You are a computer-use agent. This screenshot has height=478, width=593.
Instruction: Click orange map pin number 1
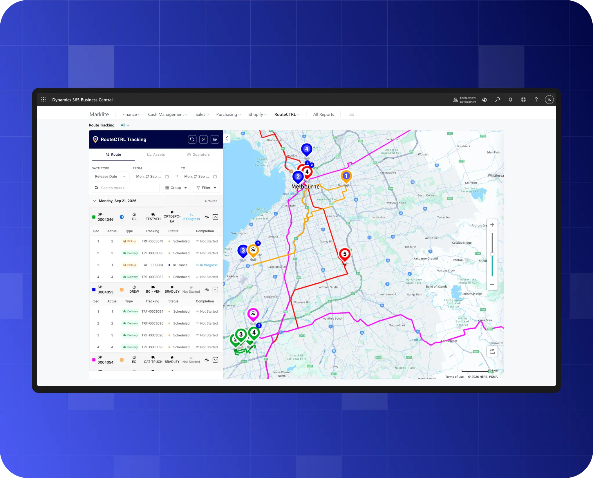(x=346, y=176)
